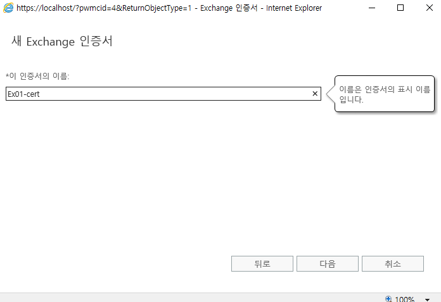
Task: Click the certificate name field containing Ex01-cert
Action: (x=163, y=94)
